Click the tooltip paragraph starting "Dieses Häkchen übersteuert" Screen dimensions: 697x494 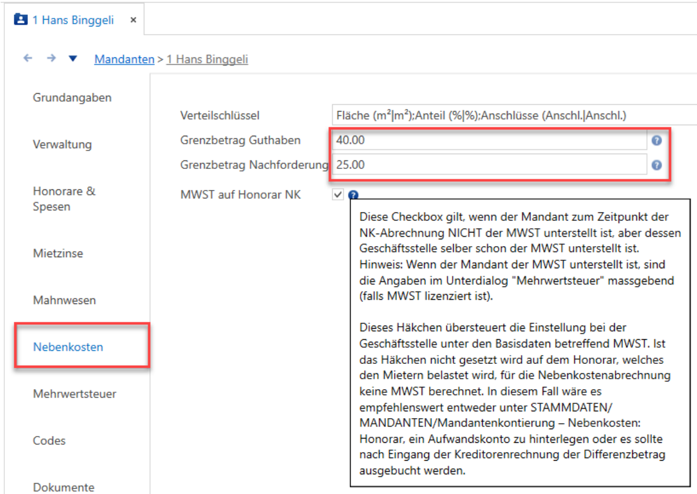point(515,399)
